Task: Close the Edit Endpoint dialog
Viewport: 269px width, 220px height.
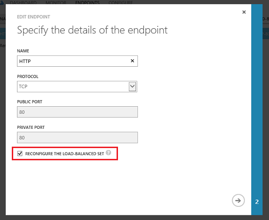Action: click(244, 12)
